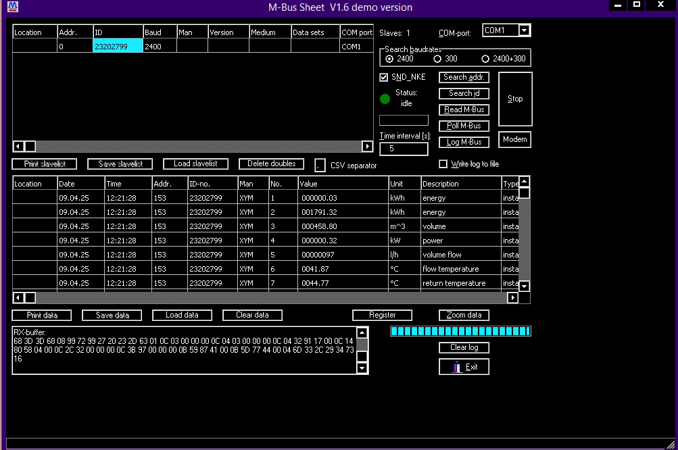Click the Print data button
This screenshot has height=450, width=678.
tap(42, 315)
